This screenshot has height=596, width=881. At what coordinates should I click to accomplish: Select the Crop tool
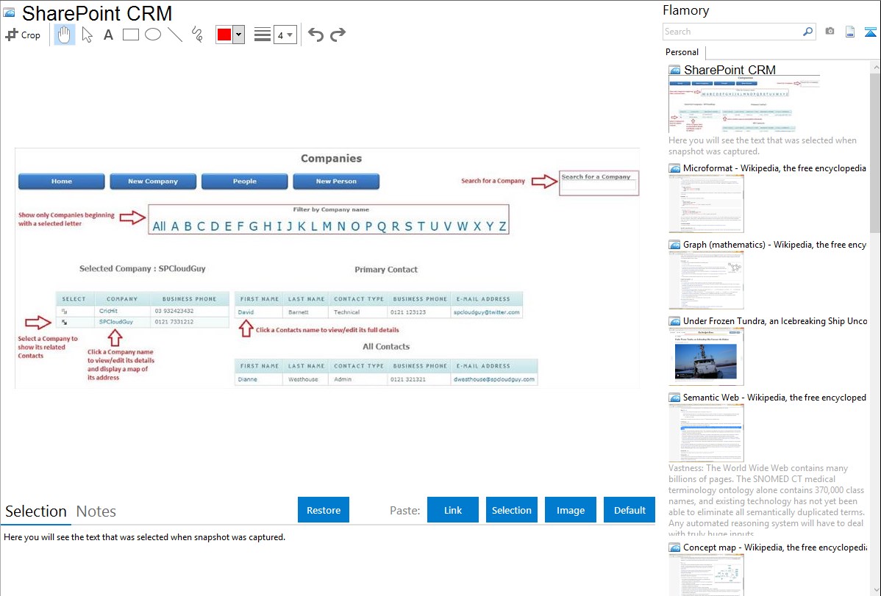(x=23, y=35)
